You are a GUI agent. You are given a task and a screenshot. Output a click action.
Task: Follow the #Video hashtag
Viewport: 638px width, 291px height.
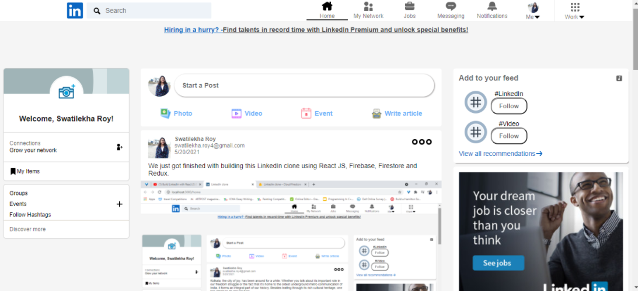509,136
